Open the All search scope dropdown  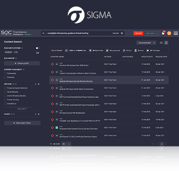pyautogui.click(x=44, y=33)
